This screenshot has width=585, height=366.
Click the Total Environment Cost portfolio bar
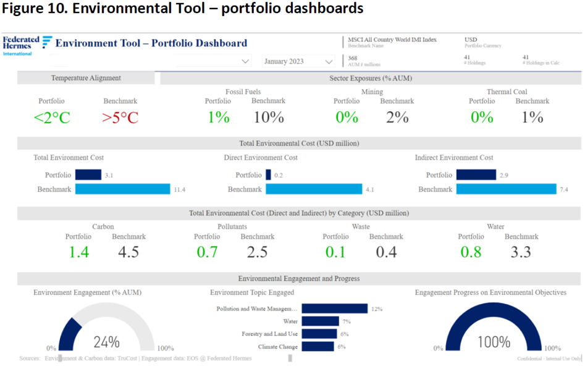(x=88, y=176)
